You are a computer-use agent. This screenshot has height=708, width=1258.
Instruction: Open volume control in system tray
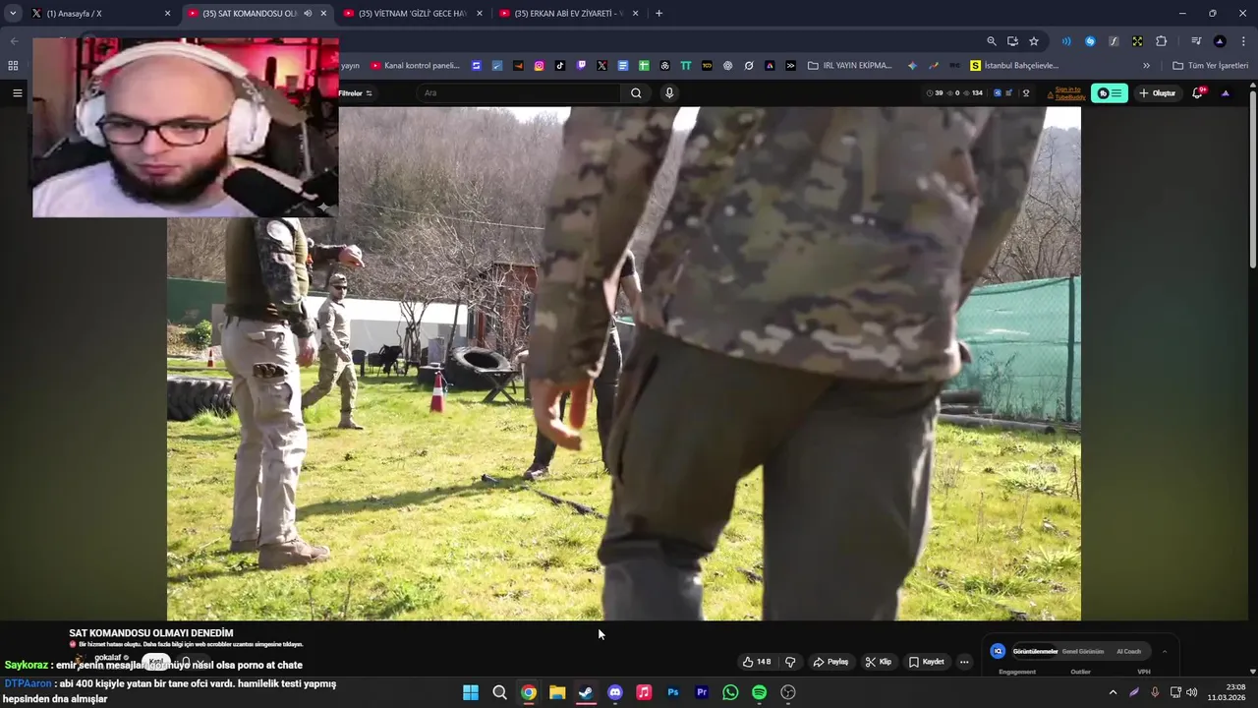pos(1192,692)
